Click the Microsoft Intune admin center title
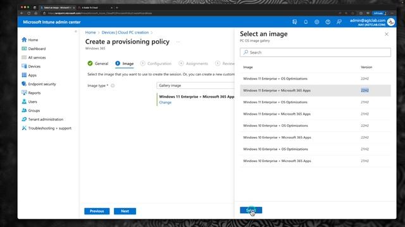The width and height of the screenshot is (405, 227). (52, 22)
